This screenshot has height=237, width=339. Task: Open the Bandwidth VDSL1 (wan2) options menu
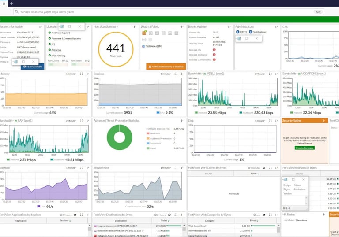tap(276, 74)
